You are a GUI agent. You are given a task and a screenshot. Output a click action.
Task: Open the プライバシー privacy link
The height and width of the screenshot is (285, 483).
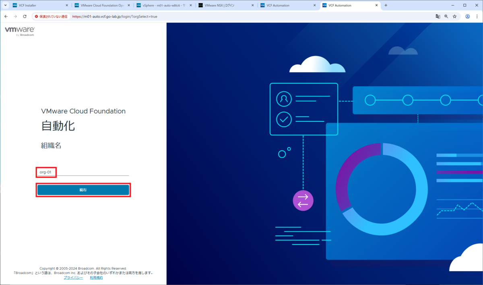(73, 278)
